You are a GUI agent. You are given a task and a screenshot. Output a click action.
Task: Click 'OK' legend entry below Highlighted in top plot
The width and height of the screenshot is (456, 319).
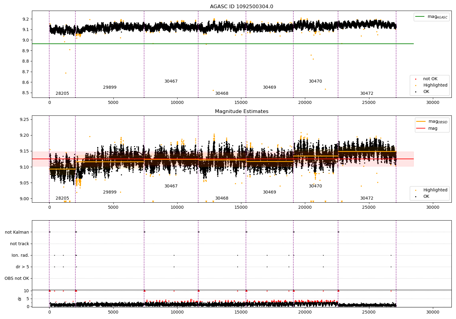tap(423, 92)
